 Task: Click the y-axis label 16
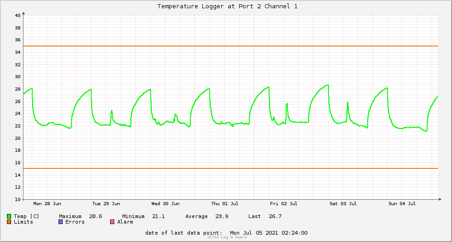[18, 162]
